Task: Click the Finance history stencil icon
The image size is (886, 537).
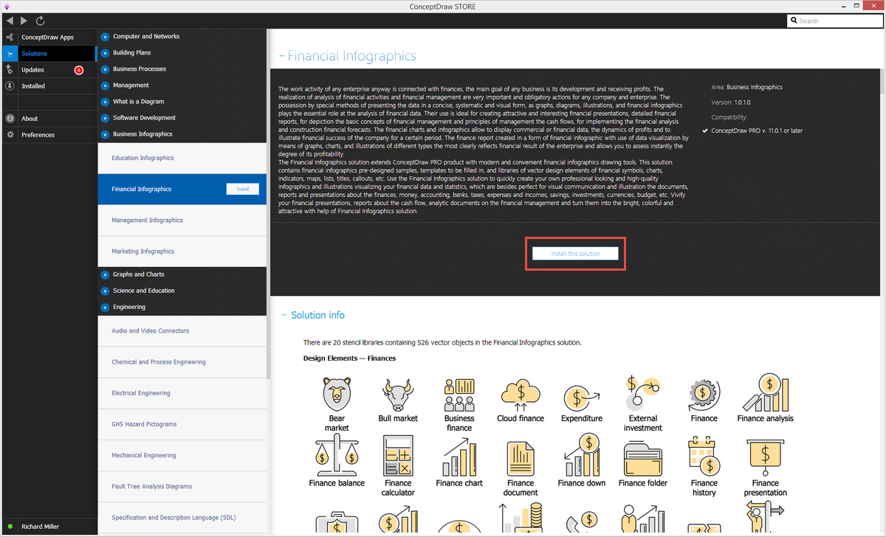Action: tap(704, 456)
